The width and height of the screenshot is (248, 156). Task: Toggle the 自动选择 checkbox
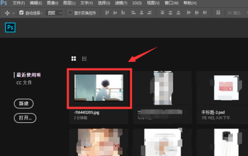coord(21,13)
